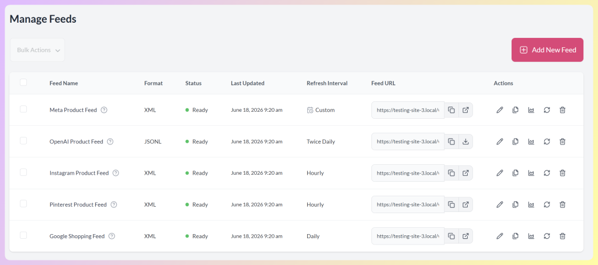Duplicate the OpenAI Product Feed
Image resolution: width=598 pixels, height=265 pixels.
515,142
